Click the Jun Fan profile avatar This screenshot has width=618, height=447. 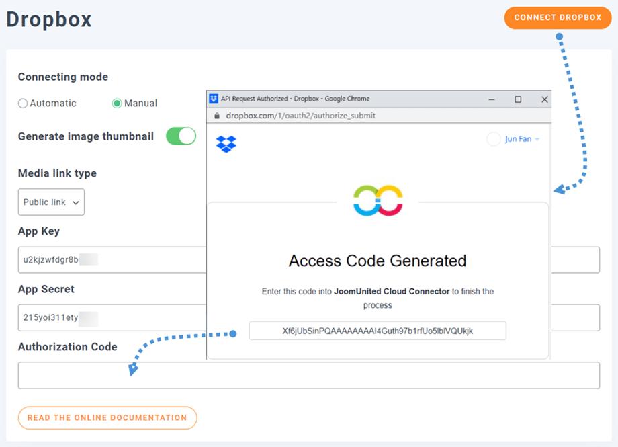point(494,139)
